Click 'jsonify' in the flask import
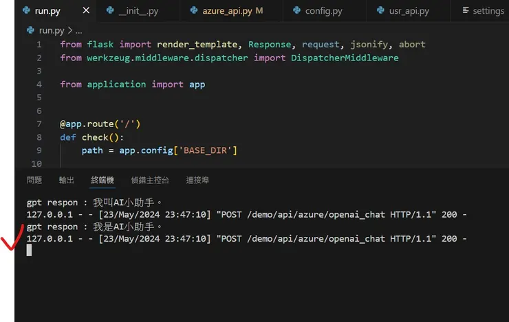 click(x=369, y=45)
